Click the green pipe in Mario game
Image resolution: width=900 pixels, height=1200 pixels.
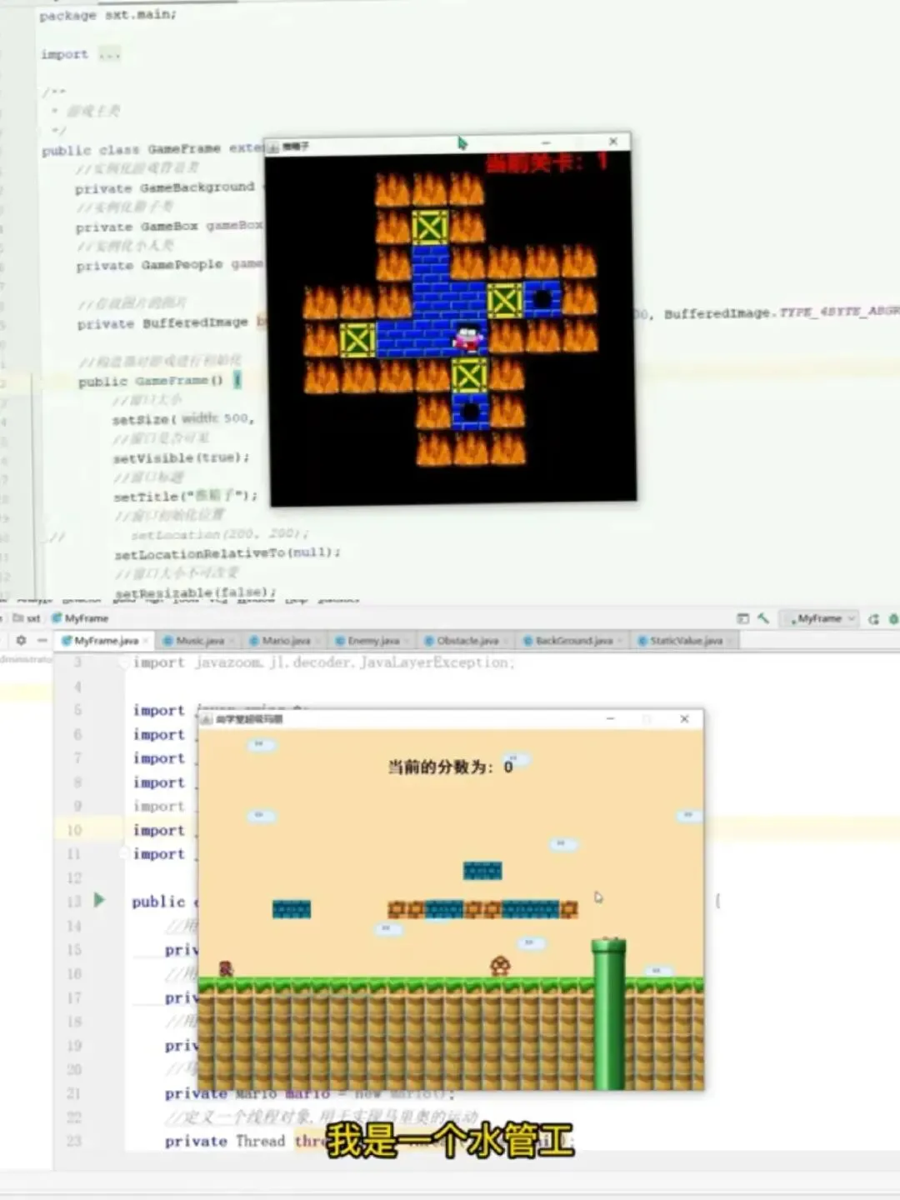click(x=609, y=1013)
